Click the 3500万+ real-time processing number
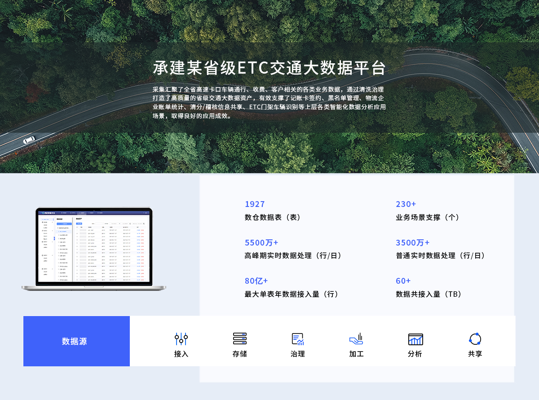The width and height of the screenshot is (539, 400). click(x=412, y=243)
